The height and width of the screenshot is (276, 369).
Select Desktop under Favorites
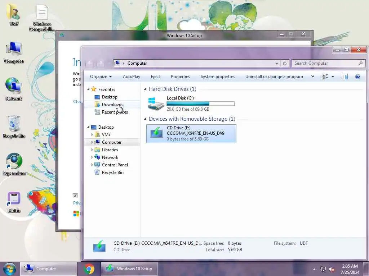[110, 97]
